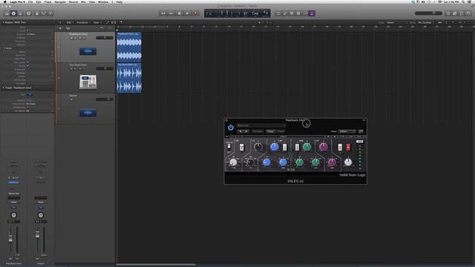
Task: Click the duplicate track button
Action: [x=68, y=28]
